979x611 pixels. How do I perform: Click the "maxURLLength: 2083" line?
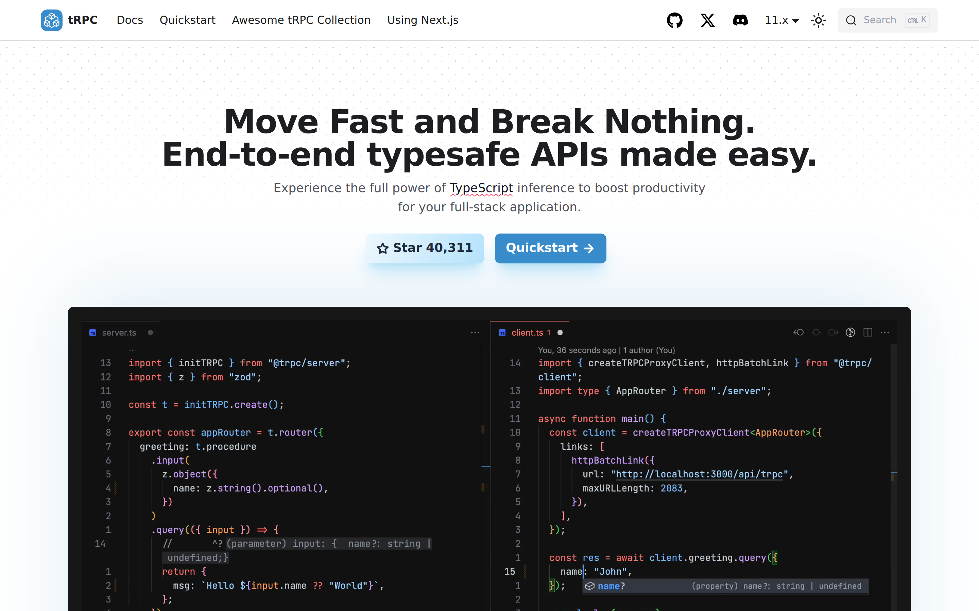point(635,488)
